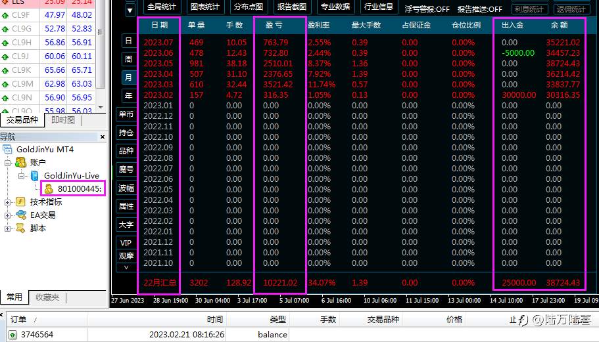Toggle 浮亏警报 OFF switch
The image size is (599, 342).
pos(427,9)
